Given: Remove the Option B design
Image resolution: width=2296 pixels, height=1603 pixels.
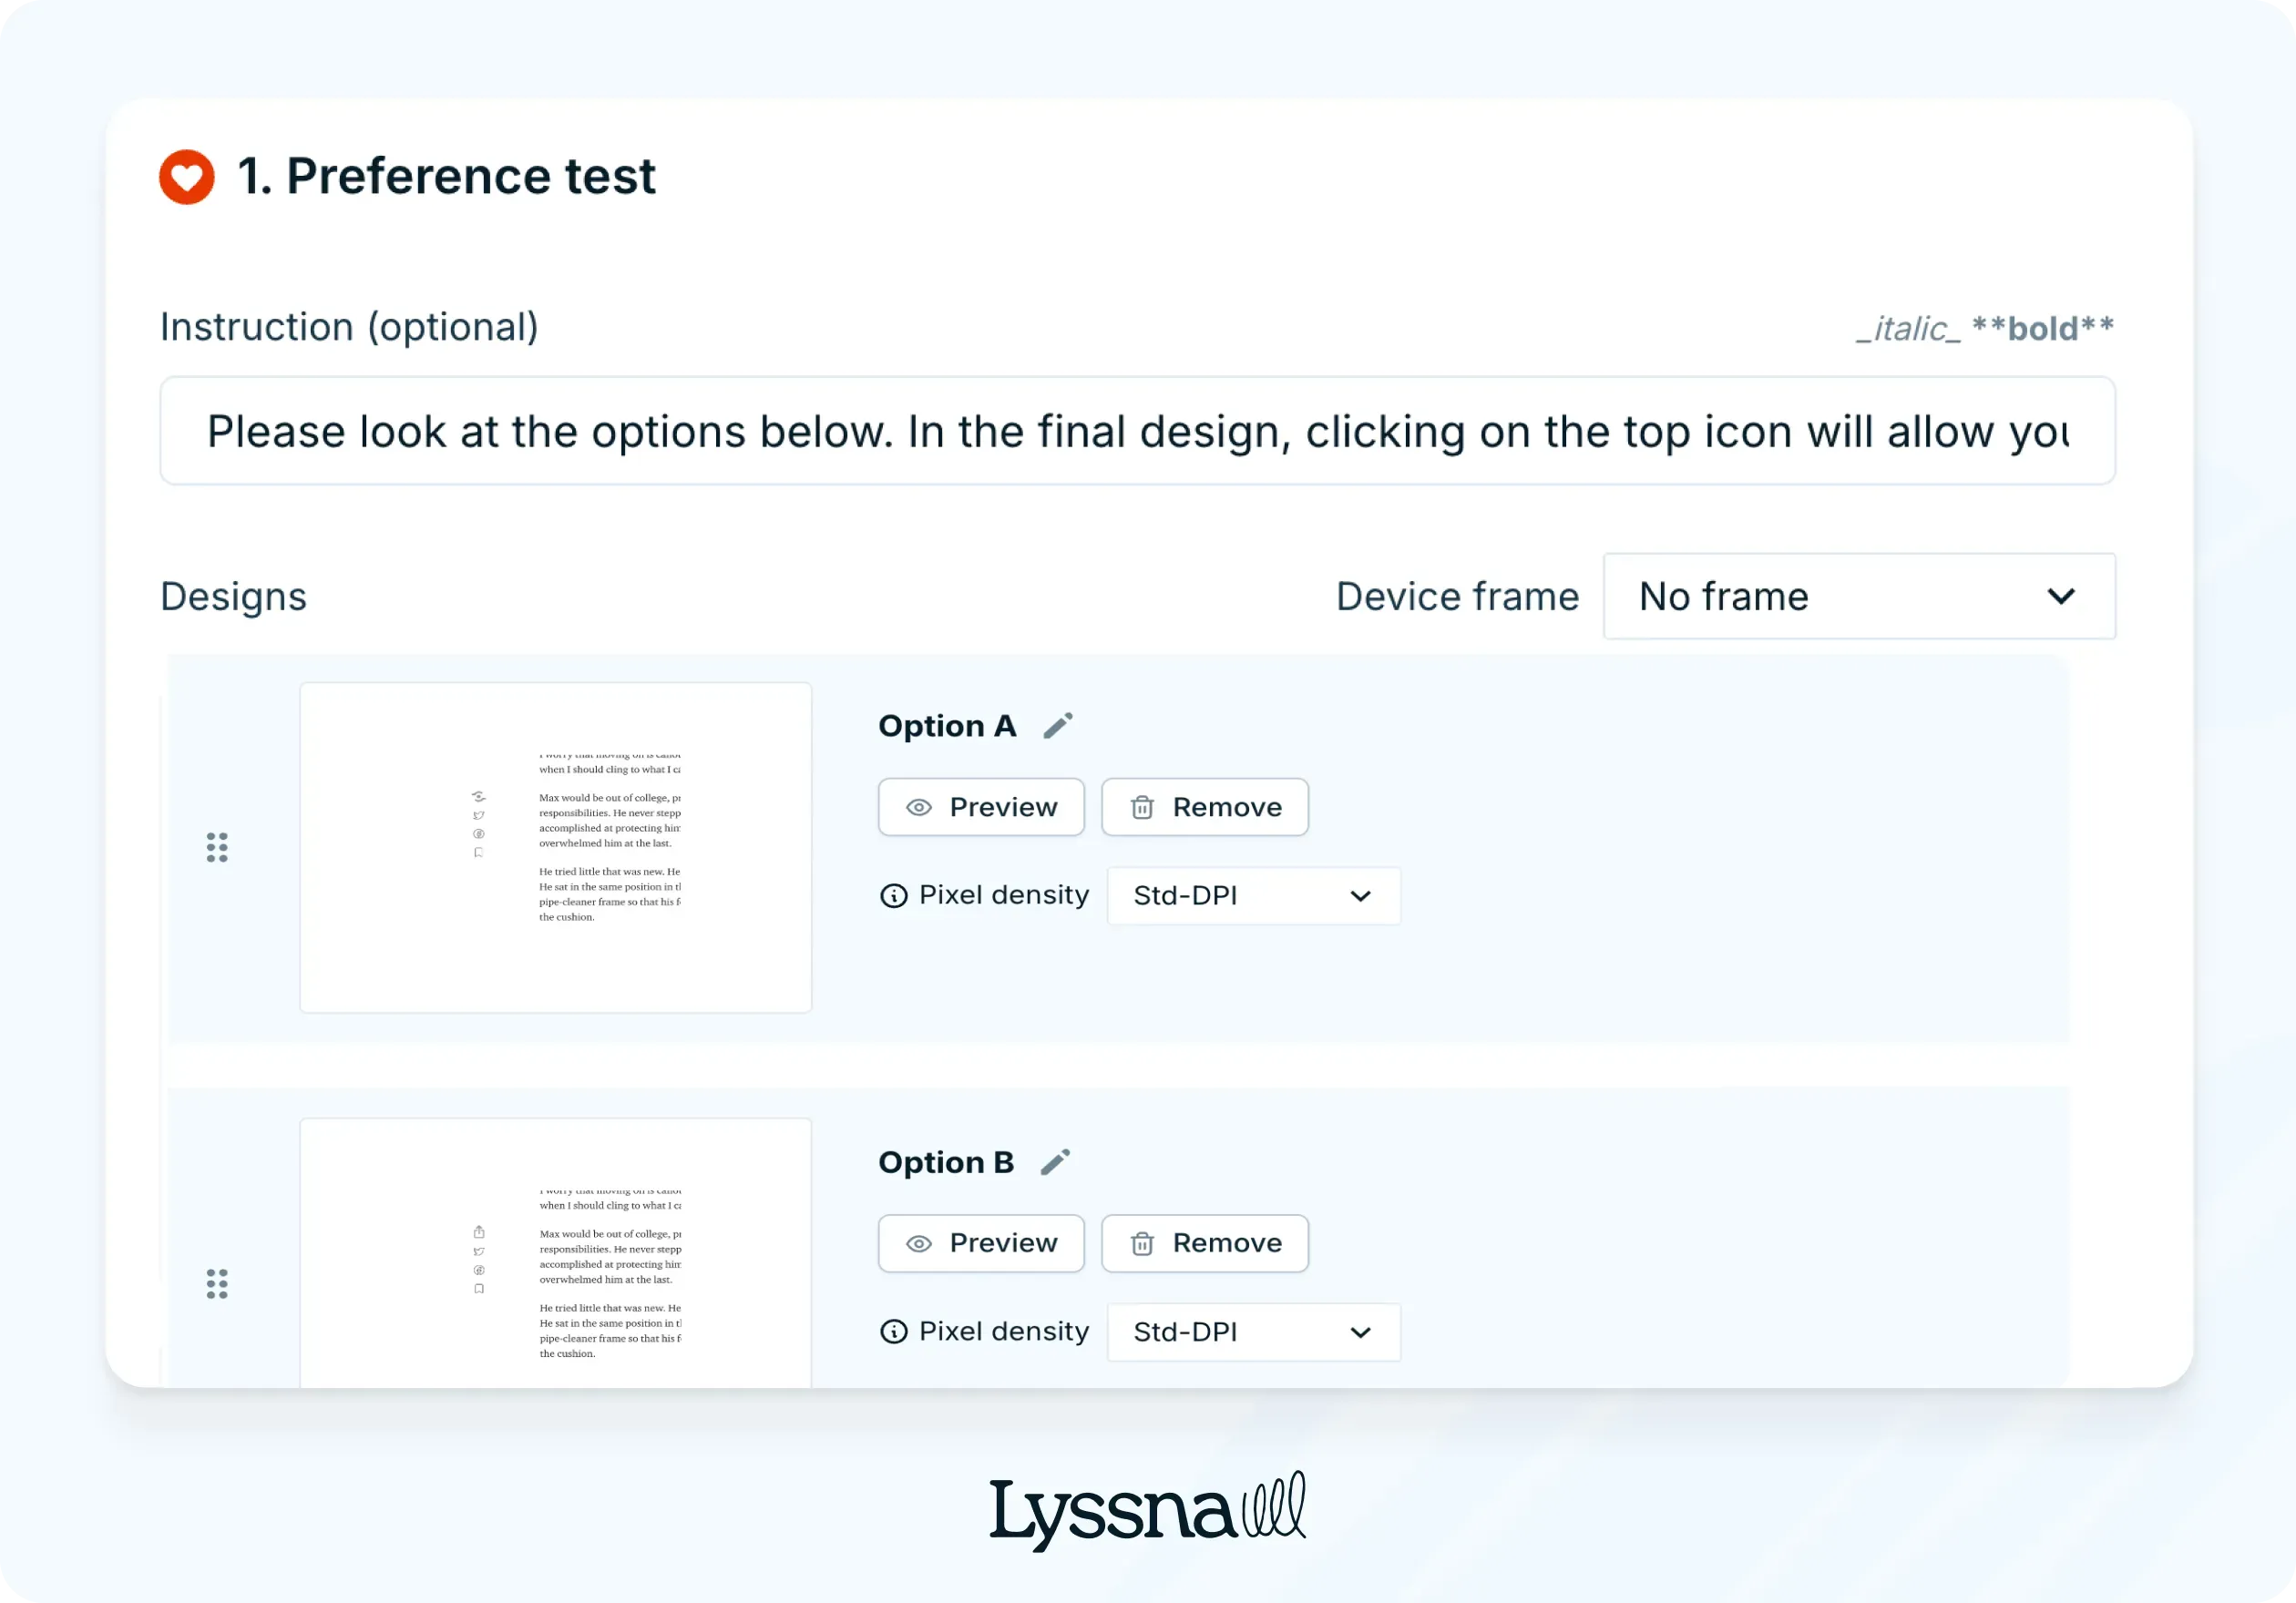Looking at the screenshot, I should click(1205, 1243).
